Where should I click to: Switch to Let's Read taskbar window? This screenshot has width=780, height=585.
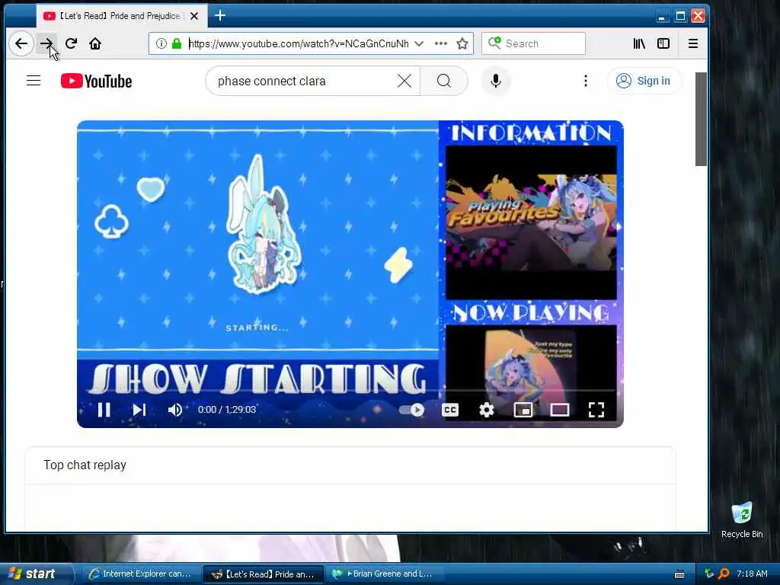(263, 574)
